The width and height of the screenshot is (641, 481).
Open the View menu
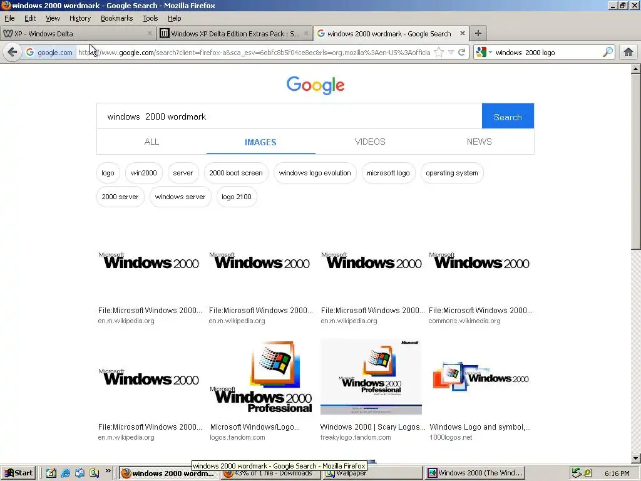[53, 18]
